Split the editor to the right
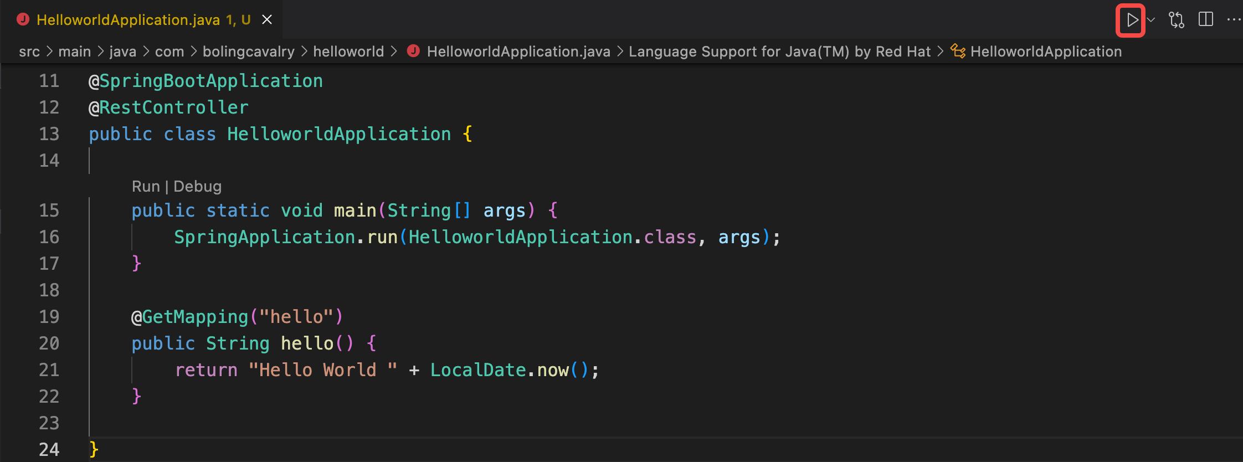The image size is (1243, 462). click(1206, 20)
